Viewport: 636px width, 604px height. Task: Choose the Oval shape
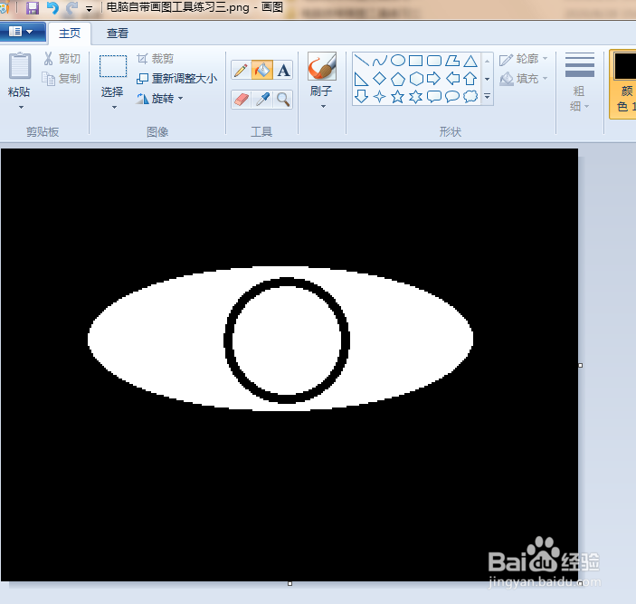(x=398, y=61)
